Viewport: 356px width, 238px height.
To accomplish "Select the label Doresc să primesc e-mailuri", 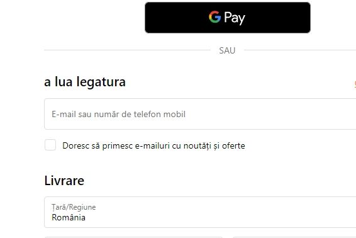I will click(116, 145).
